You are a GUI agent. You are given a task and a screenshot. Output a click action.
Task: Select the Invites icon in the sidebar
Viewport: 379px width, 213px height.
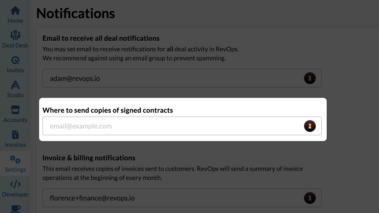15,60
